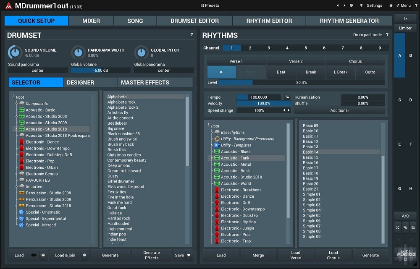The image size is (420, 269).
Task: Open the Presets browser
Action: [210, 5]
